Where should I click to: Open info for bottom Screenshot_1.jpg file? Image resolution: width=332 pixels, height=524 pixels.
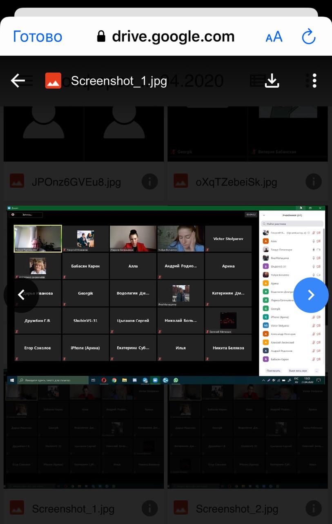point(149,509)
